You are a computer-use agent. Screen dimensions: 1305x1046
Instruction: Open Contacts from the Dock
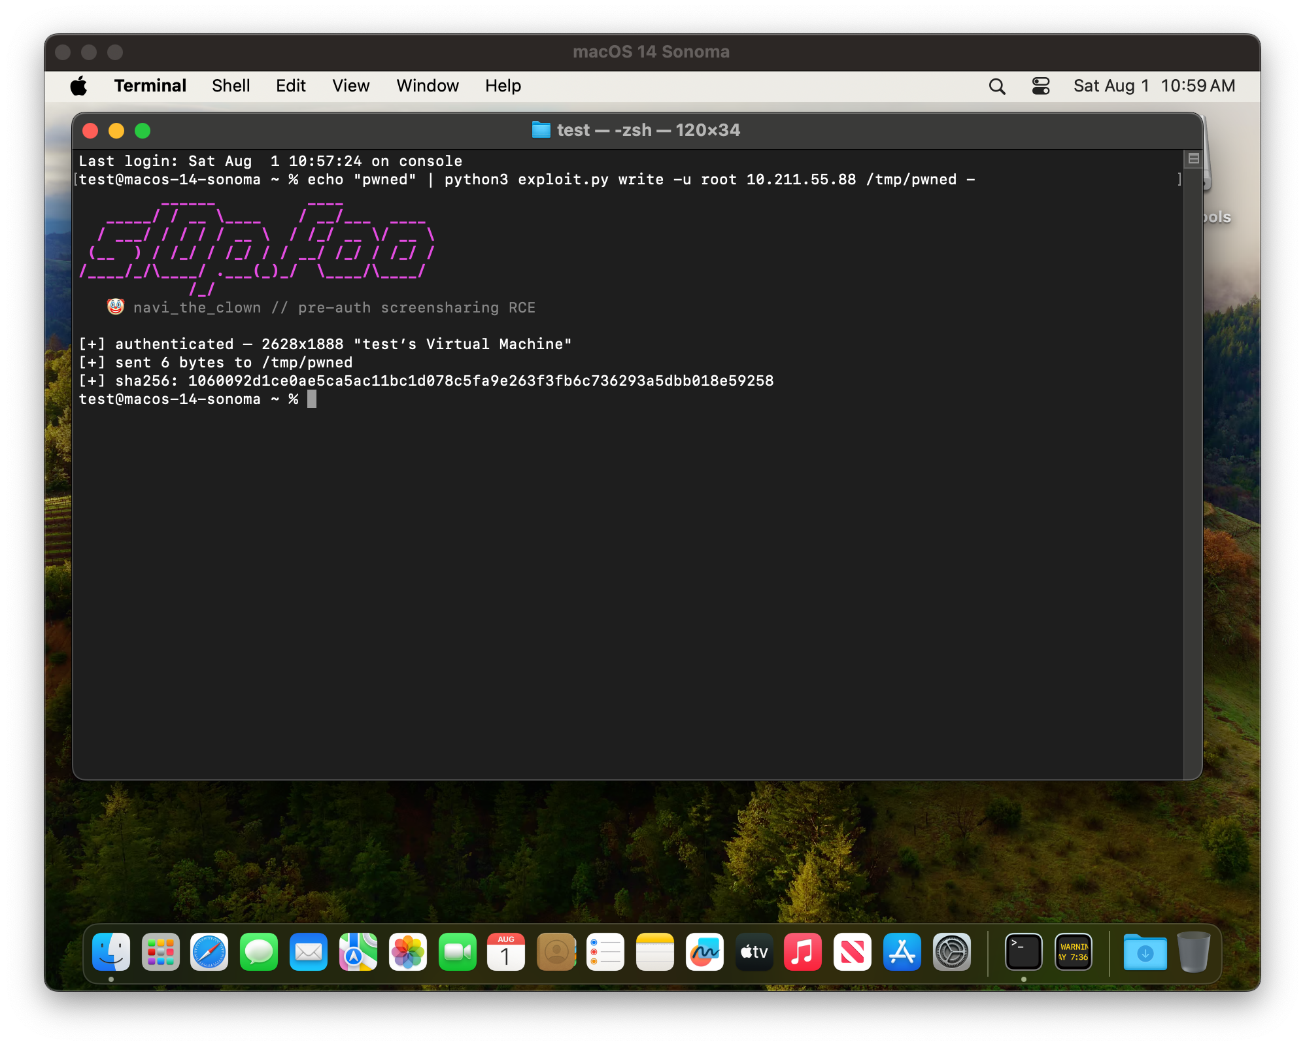coord(556,952)
